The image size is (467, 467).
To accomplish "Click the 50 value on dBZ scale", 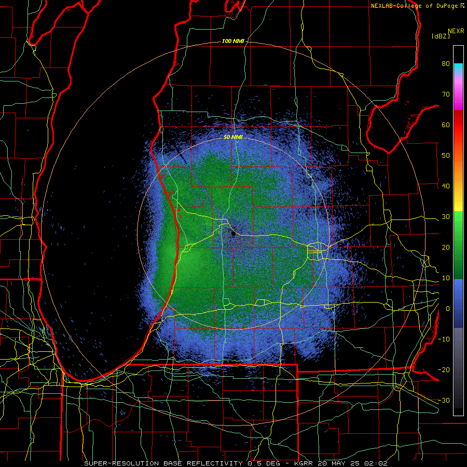I will point(446,156).
